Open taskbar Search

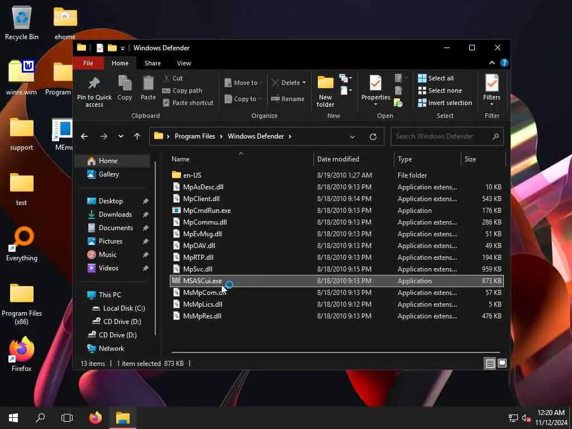40,418
